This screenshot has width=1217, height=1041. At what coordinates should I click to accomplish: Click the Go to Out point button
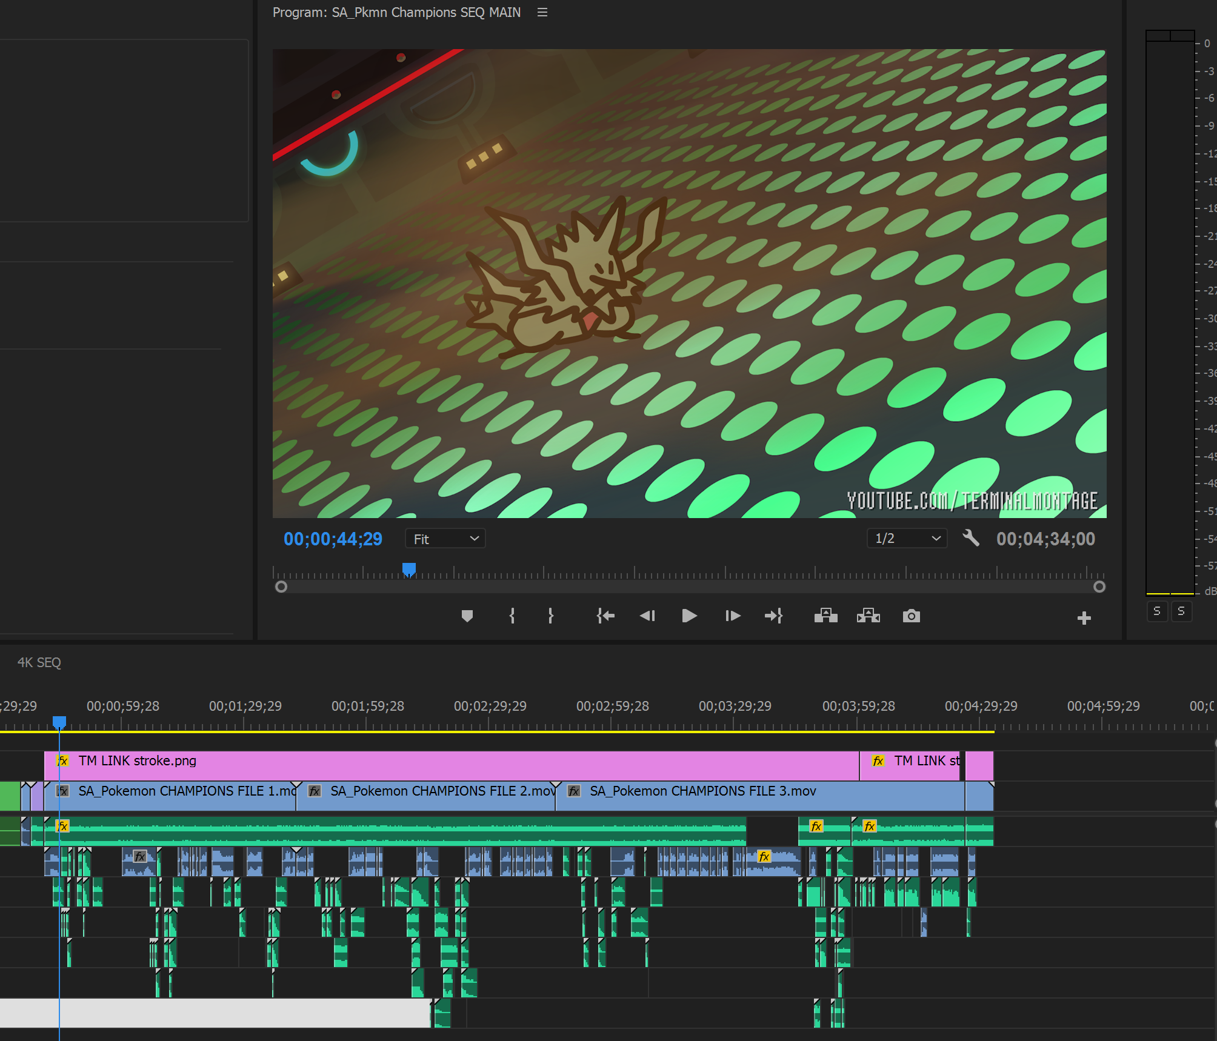(774, 616)
